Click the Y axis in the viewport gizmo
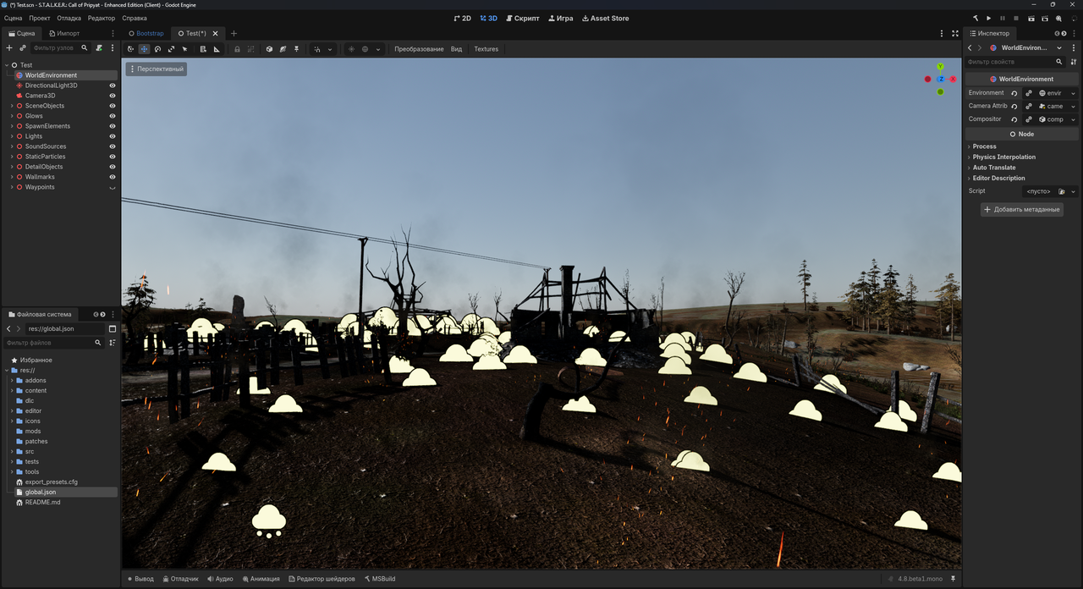 click(940, 66)
